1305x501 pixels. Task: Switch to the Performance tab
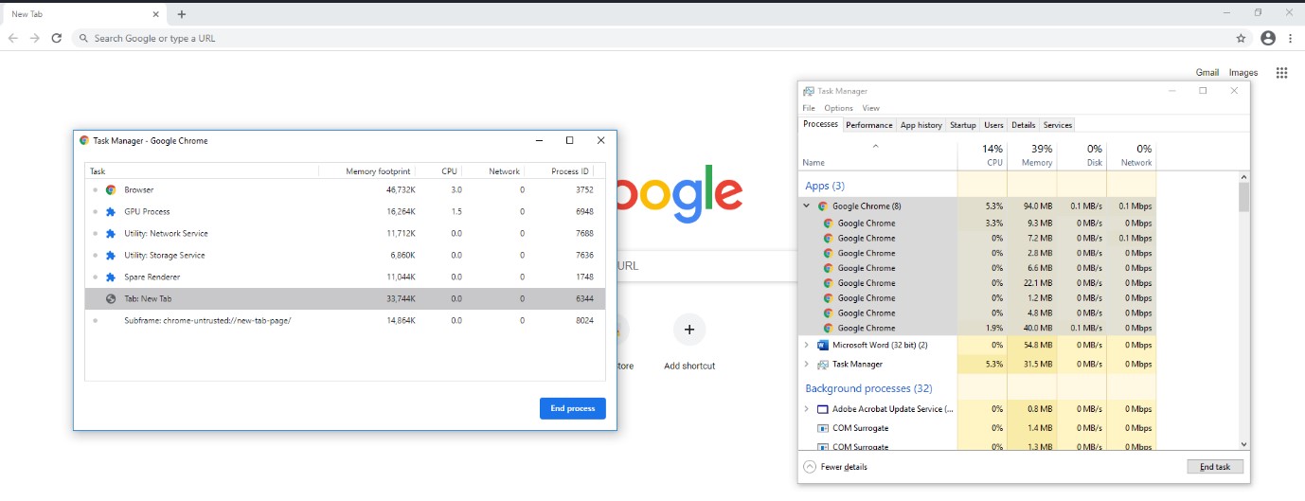click(869, 125)
